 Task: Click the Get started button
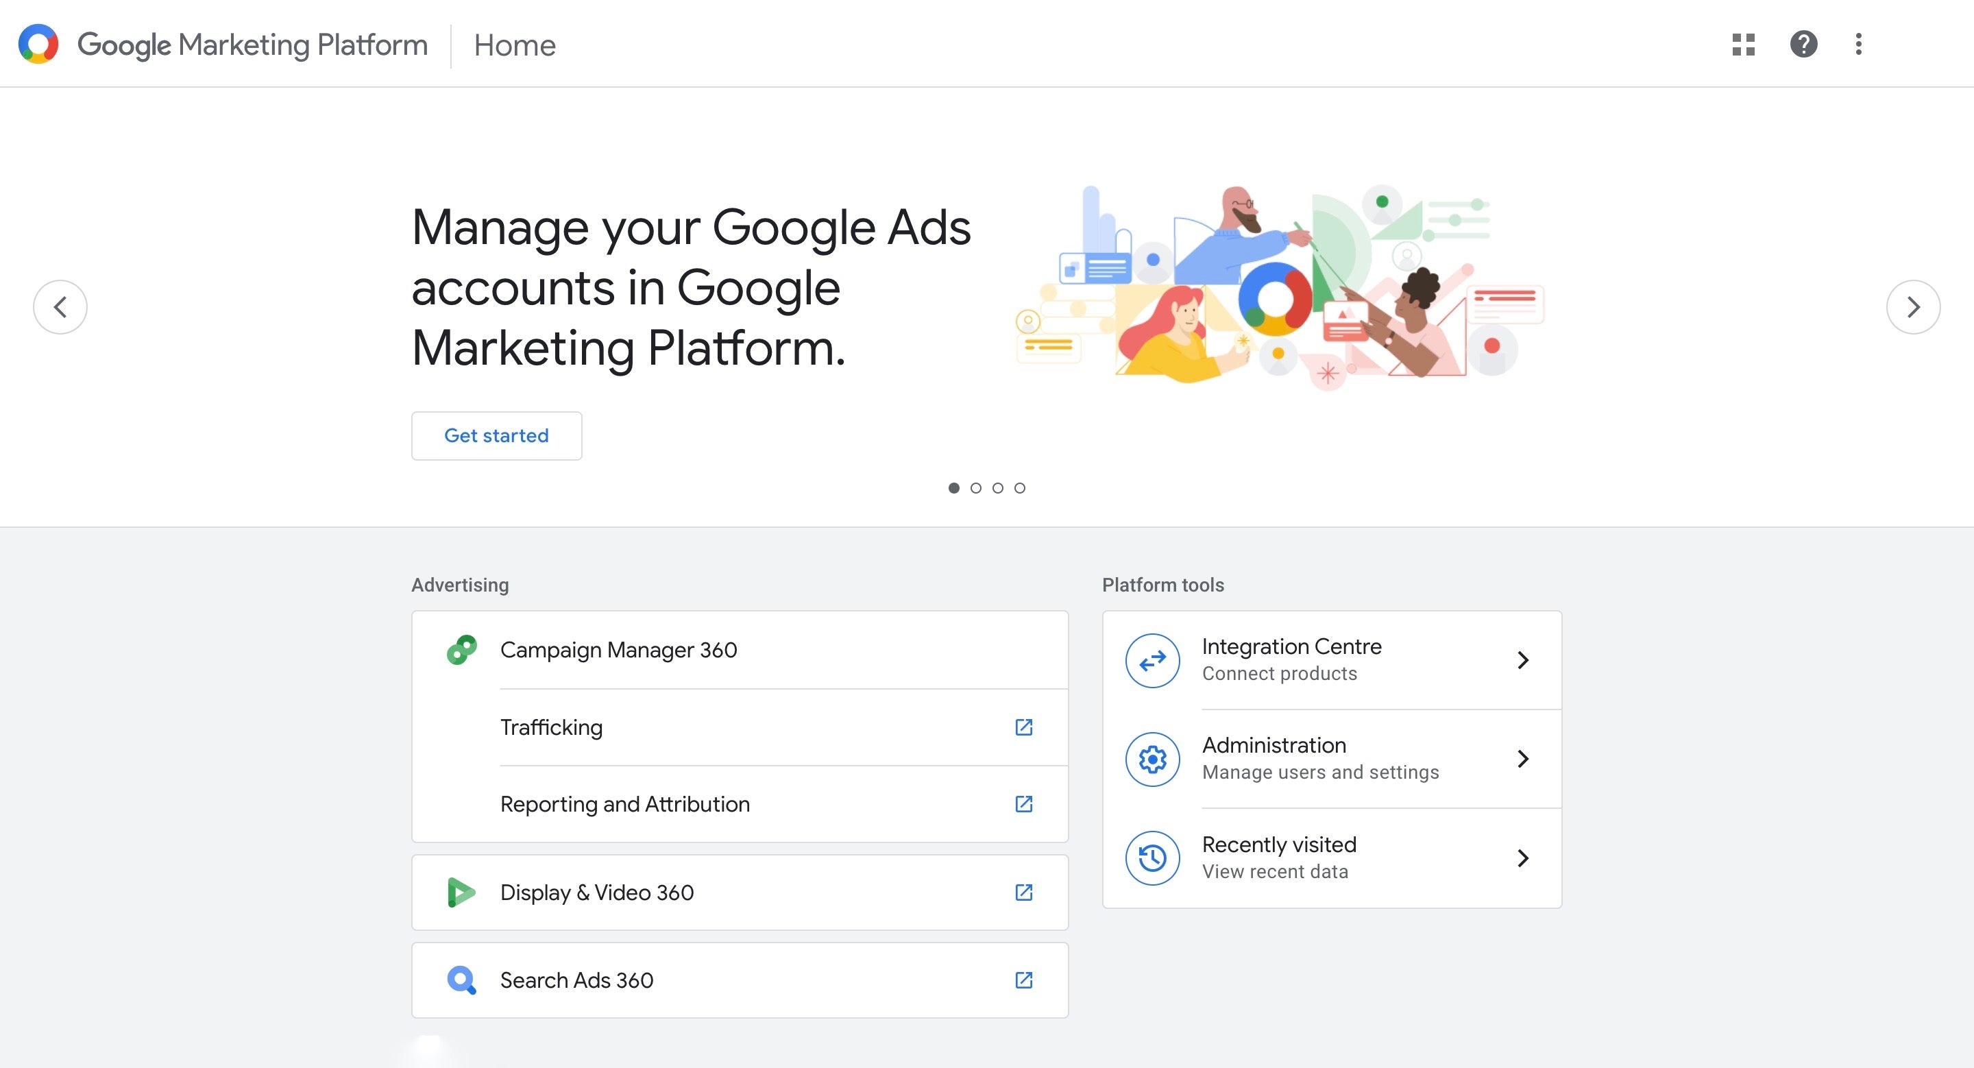496,435
